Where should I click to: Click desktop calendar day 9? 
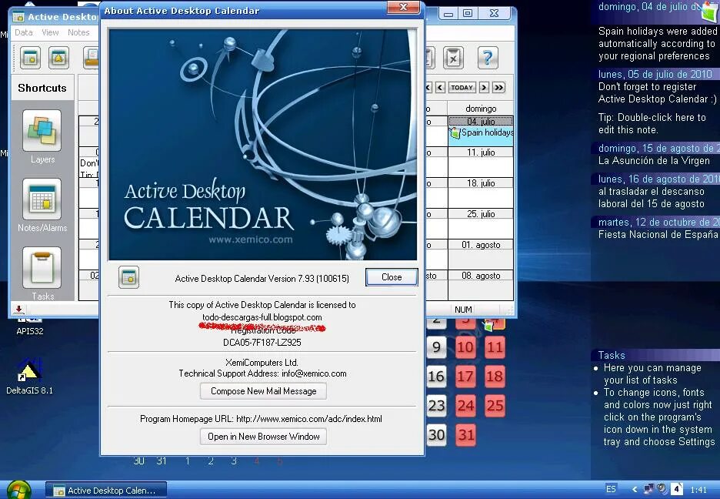click(436, 347)
